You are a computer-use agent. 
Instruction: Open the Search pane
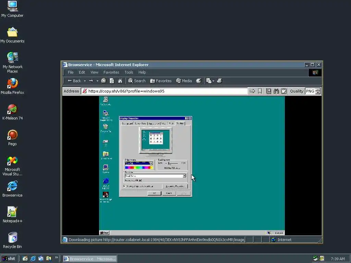[137, 81]
